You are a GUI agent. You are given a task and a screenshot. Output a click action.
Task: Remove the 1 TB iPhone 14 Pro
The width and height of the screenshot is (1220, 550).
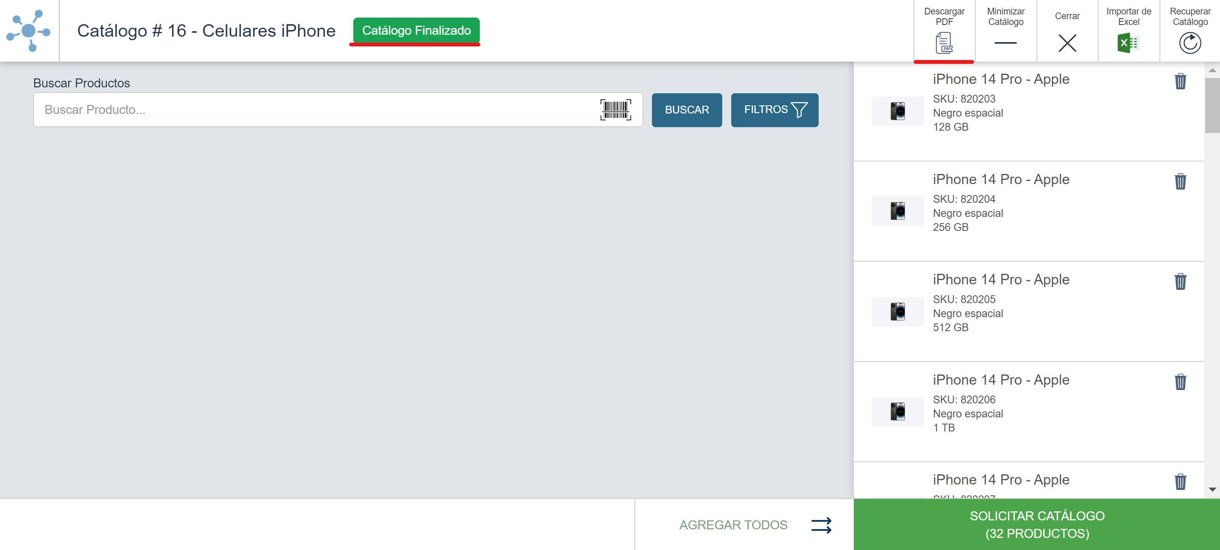pyautogui.click(x=1180, y=382)
